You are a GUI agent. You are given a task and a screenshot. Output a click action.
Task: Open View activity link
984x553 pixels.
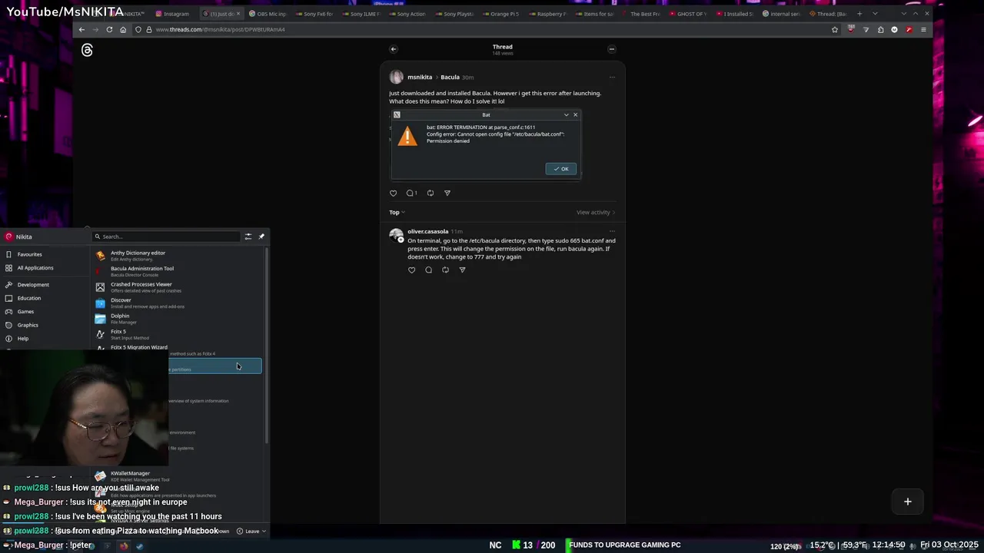tap(596, 212)
